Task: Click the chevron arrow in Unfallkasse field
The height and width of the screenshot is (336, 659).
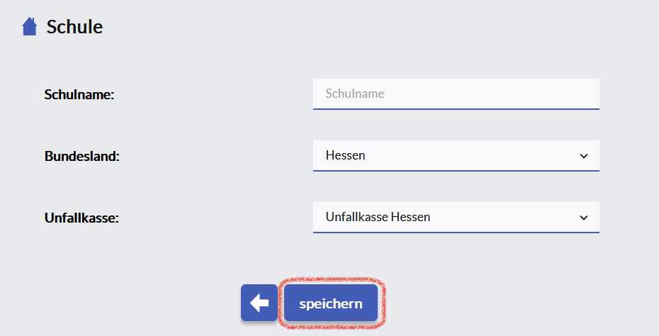Action: pos(583,218)
